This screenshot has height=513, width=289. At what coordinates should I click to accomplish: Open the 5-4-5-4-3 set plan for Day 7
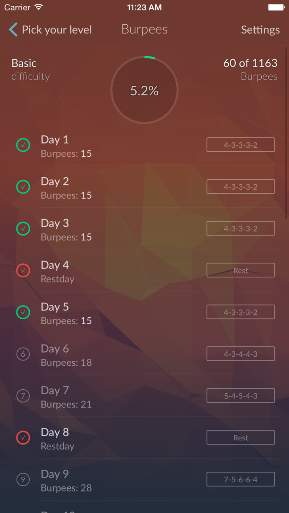[241, 395]
